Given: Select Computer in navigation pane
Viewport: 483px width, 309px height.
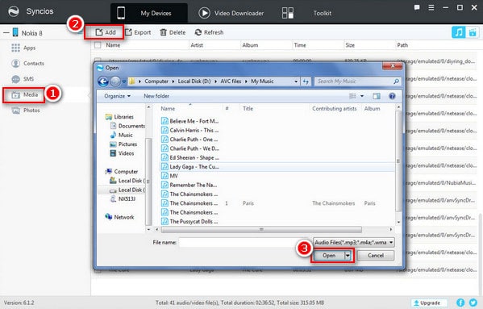Looking at the screenshot, I should [x=122, y=172].
